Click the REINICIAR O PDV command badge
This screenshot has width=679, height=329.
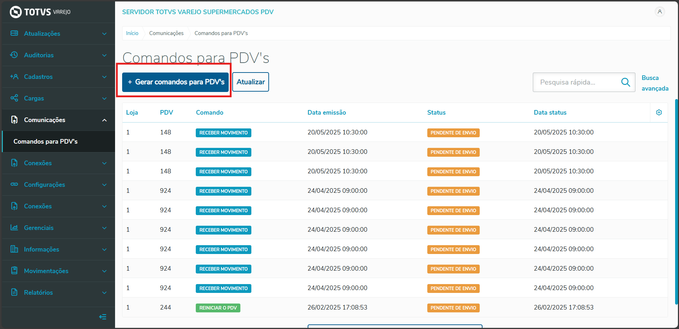(x=218, y=308)
